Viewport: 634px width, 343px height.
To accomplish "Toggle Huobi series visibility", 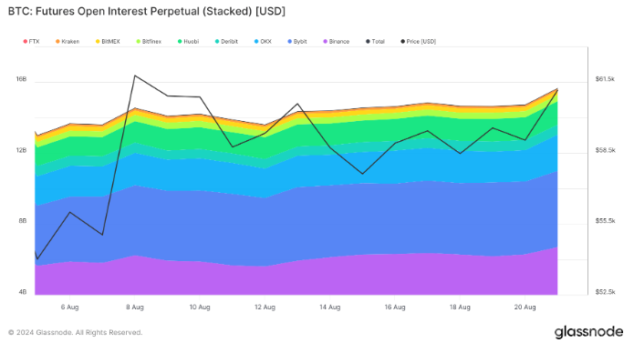I will [189, 42].
